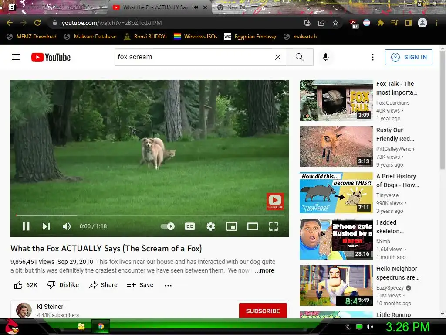
Task: Click the taskbar clock 3:26 PM
Action: click(x=407, y=327)
